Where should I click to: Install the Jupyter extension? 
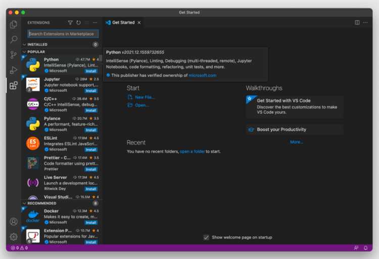(x=91, y=91)
